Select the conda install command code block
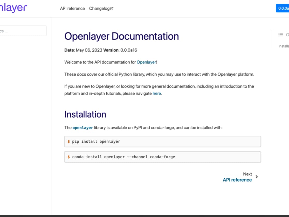This screenshot has width=289, height=217. (x=163, y=157)
